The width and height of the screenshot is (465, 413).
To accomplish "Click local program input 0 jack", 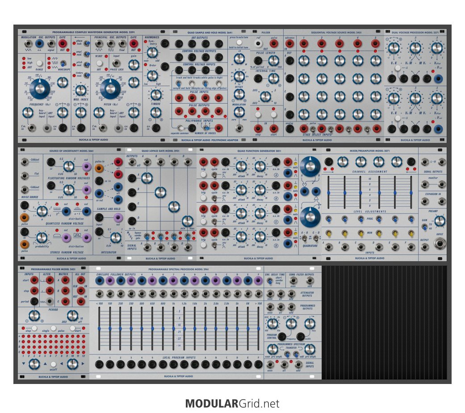I will pyautogui.click(x=99, y=364).
